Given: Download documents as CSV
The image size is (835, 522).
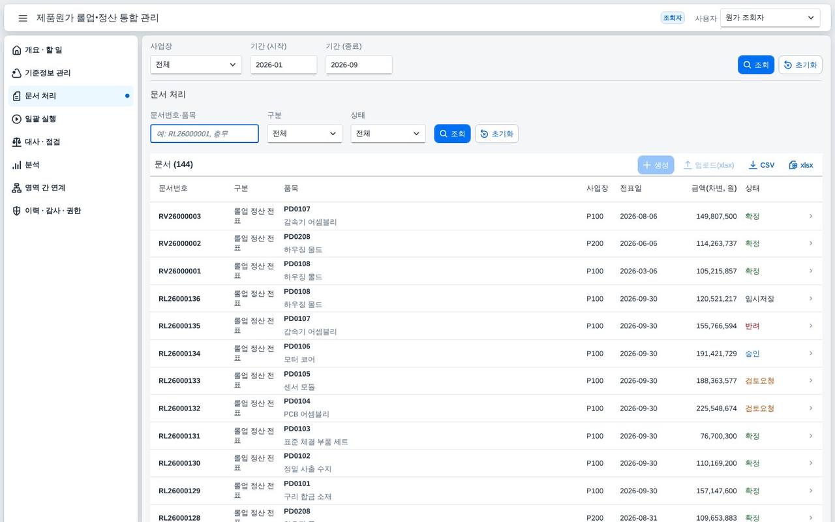Looking at the screenshot, I should tap(761, 165).
